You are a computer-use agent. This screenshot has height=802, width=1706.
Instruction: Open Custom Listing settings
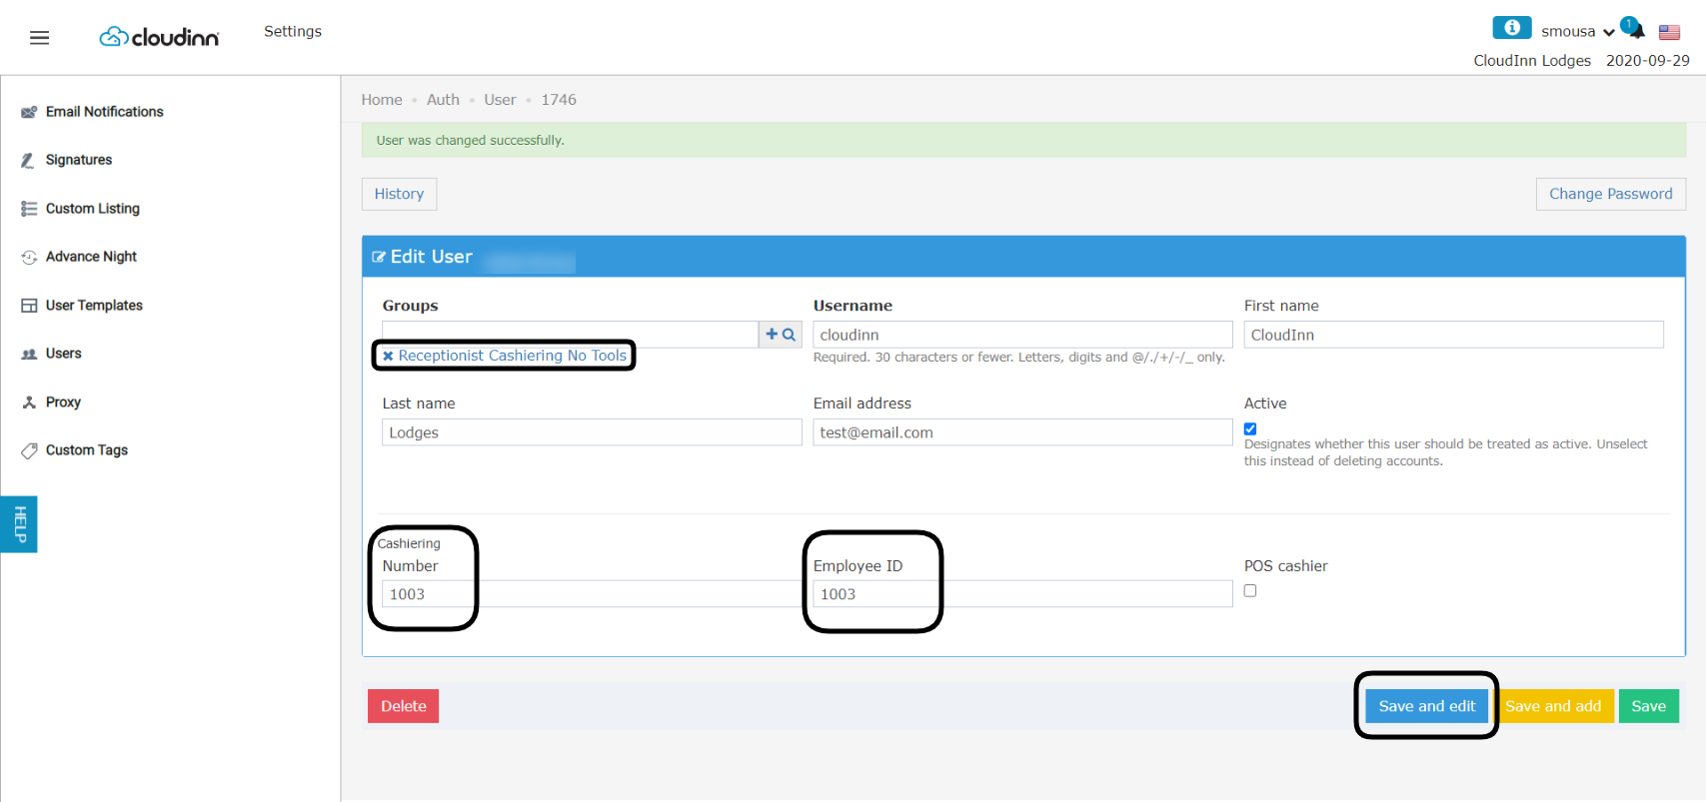coord(93,209)
